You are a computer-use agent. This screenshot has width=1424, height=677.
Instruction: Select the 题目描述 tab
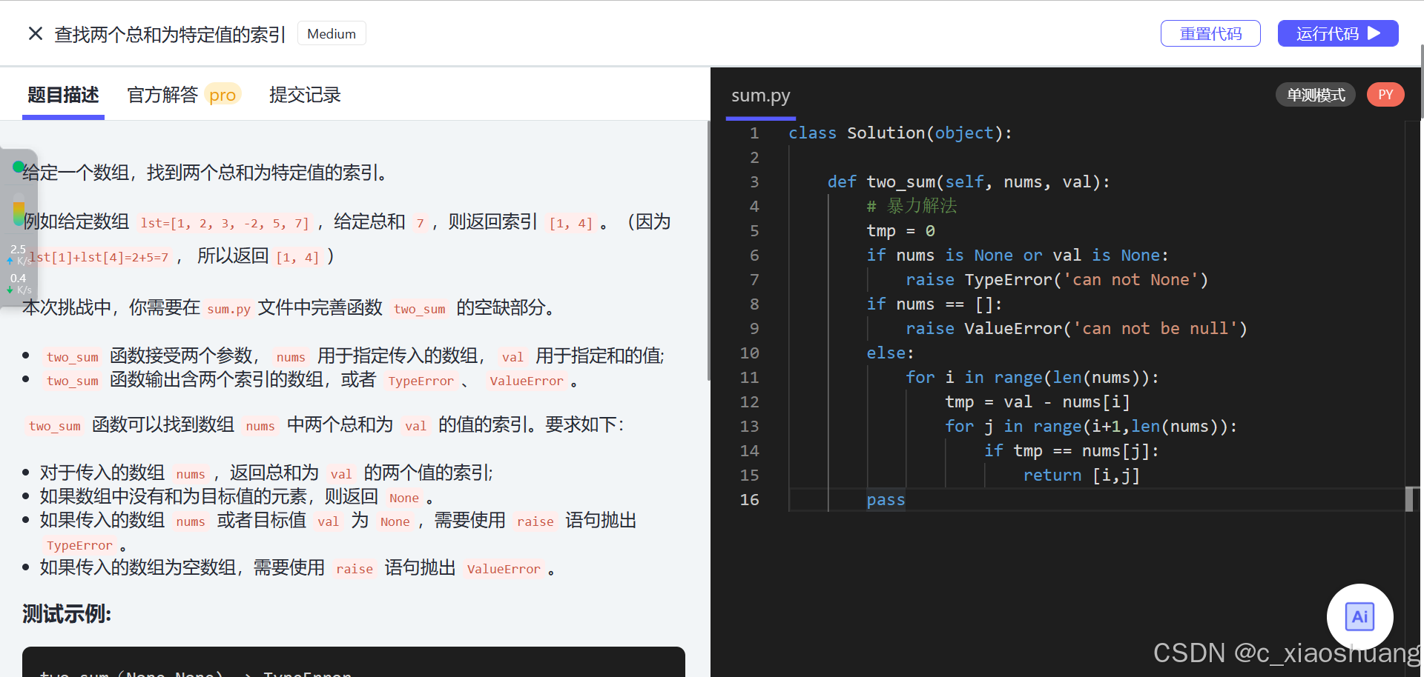click(x=63, y=94)
